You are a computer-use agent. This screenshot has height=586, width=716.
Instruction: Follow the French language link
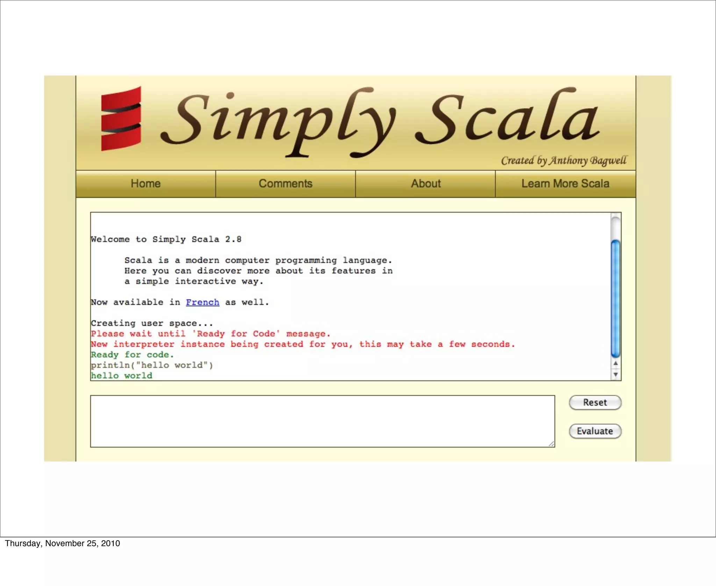202,302
